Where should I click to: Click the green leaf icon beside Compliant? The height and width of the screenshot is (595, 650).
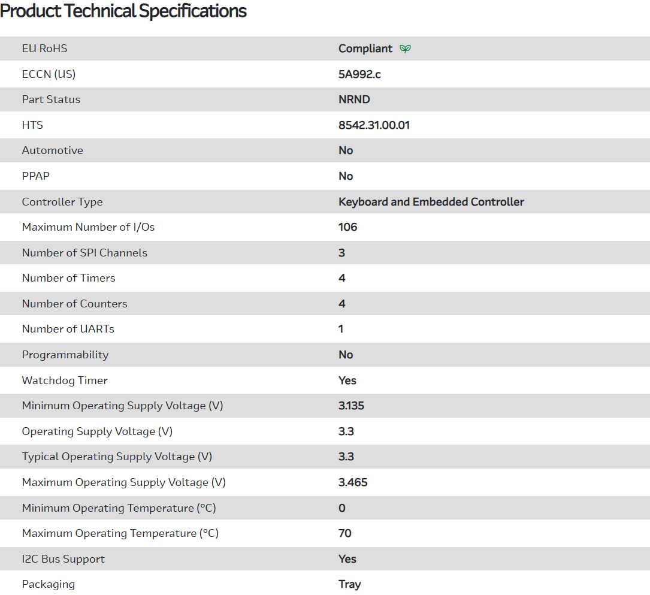(406, 49)
